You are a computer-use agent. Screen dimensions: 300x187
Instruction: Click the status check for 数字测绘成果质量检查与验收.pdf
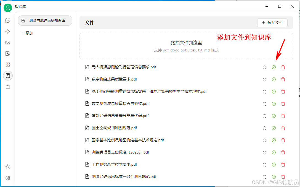coord(274,104)
